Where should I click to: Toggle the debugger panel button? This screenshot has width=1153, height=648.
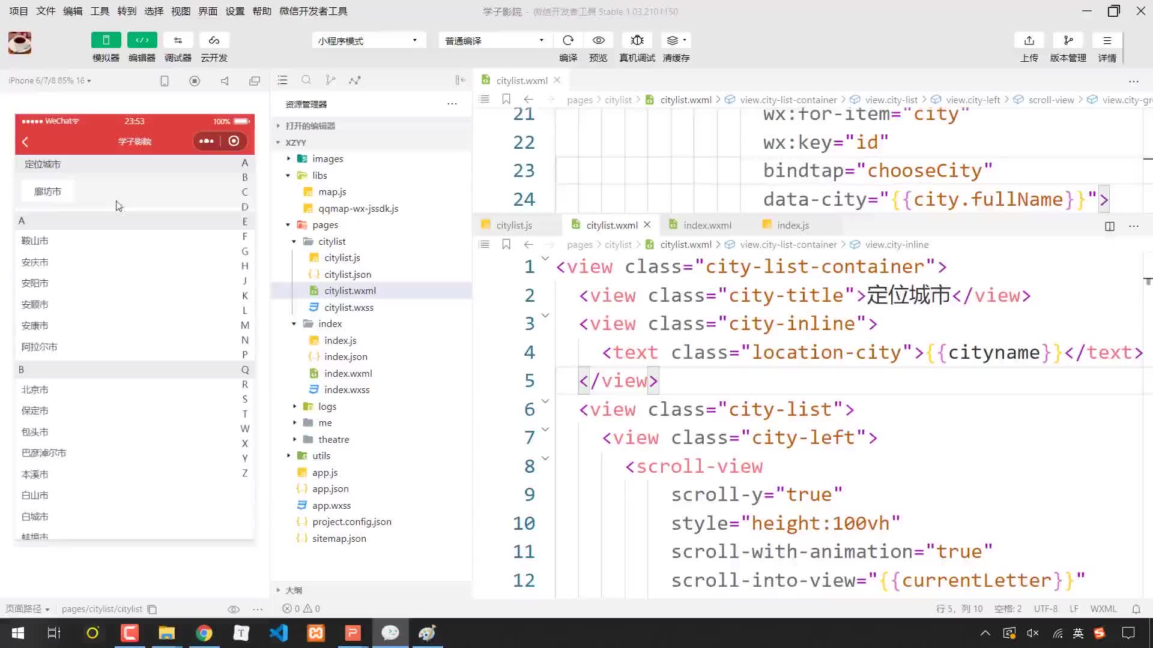tap(178, 40)
